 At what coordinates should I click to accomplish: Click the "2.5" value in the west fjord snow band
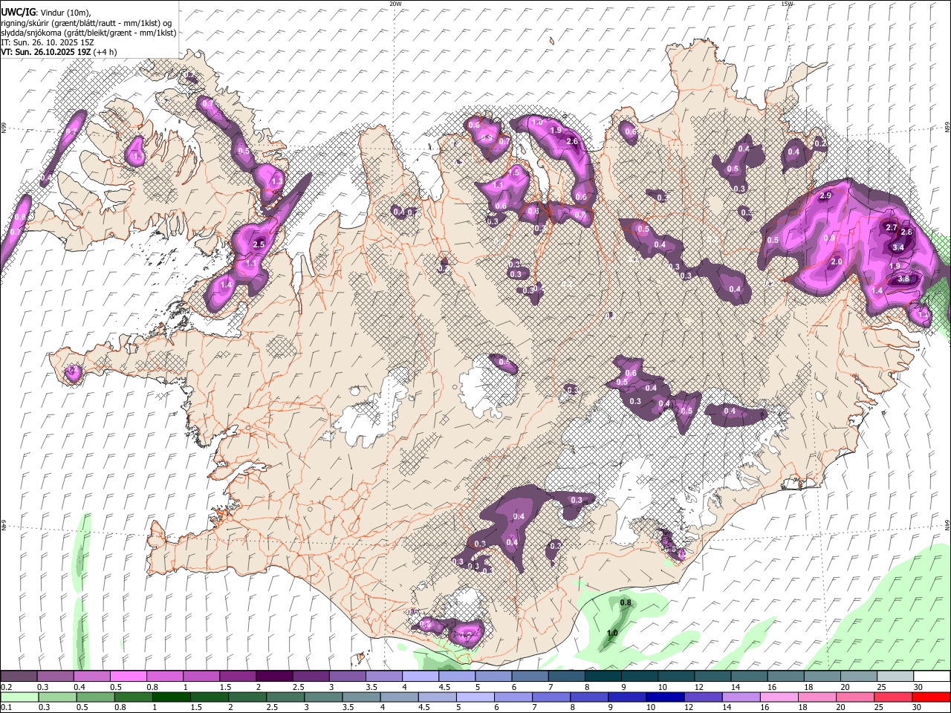pyautogui.click(x=259, y=244)
